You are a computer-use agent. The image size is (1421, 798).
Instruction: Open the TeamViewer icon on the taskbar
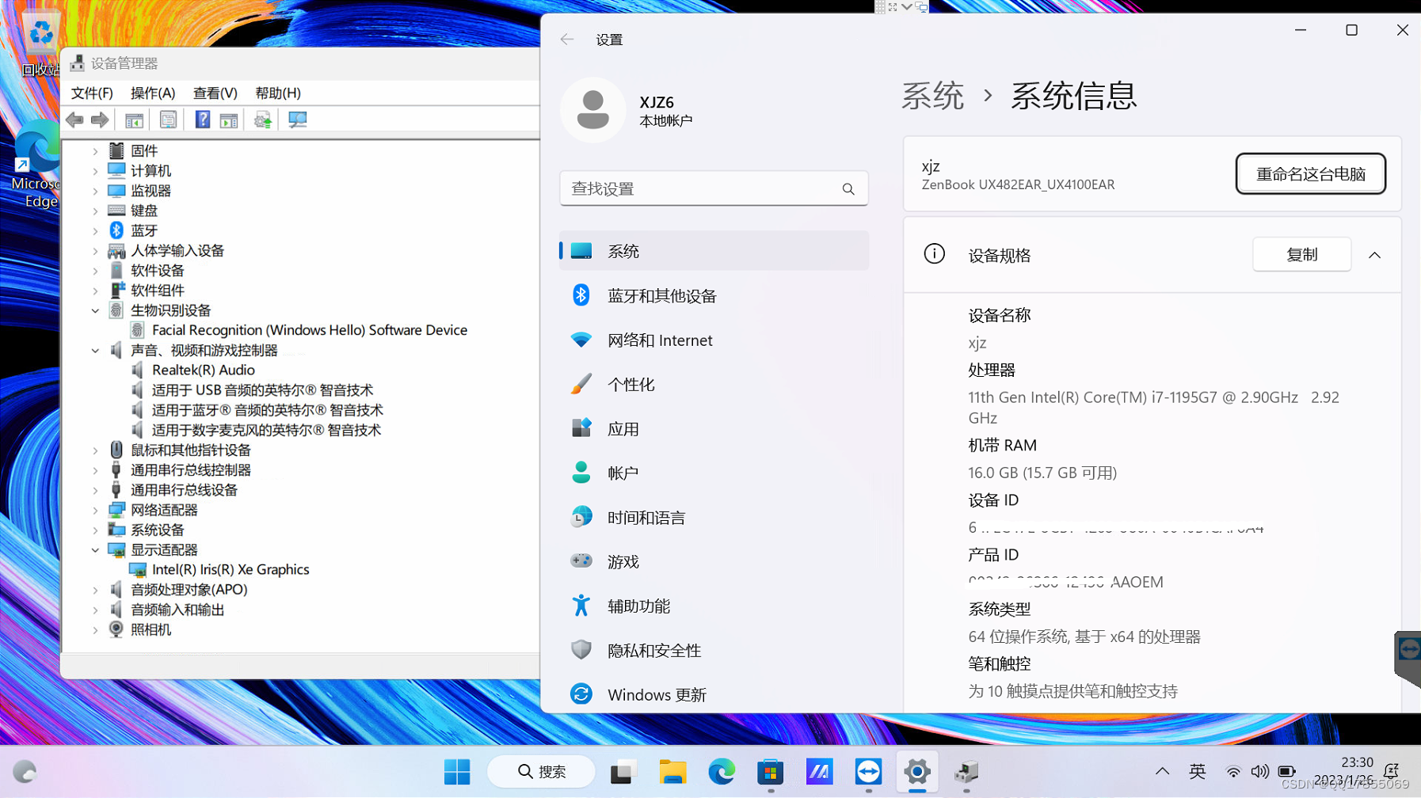point(868,771)
